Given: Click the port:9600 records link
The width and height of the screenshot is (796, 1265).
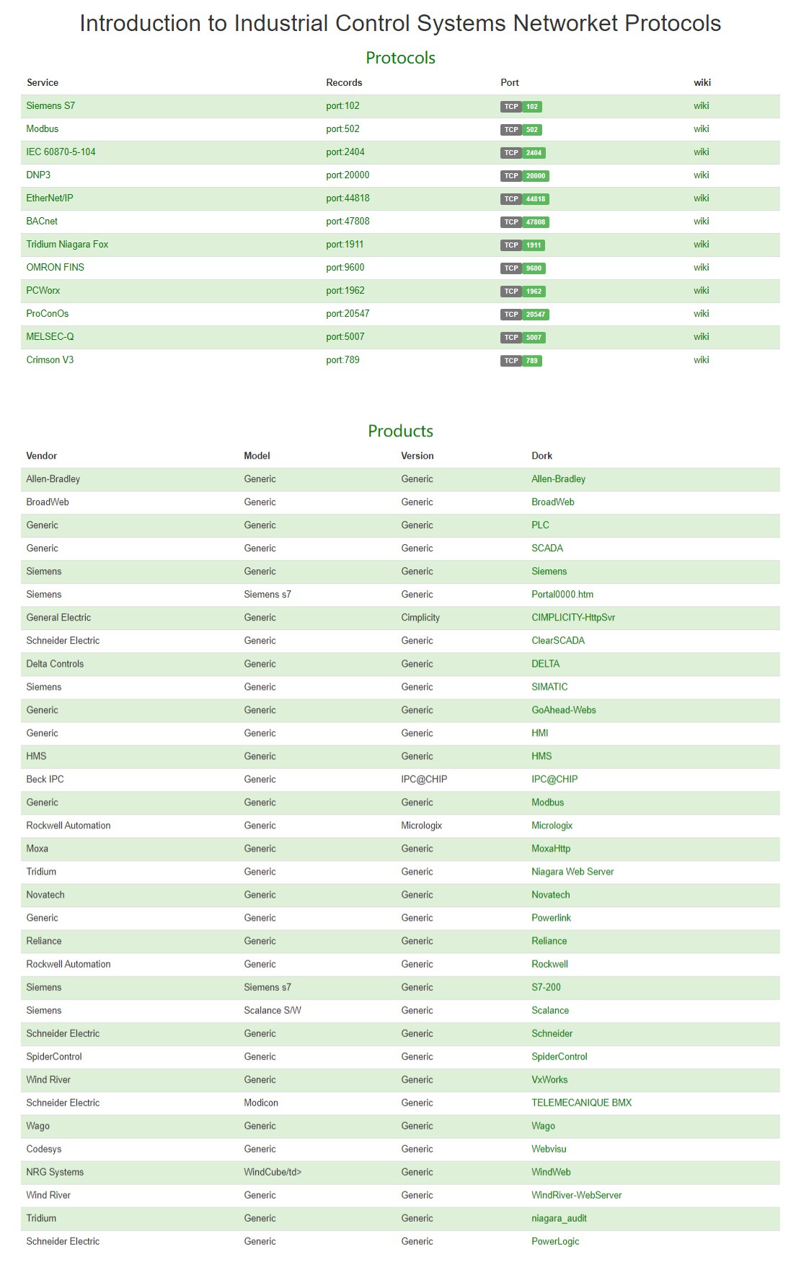Looking at the screenshot, I should point(345,268).
